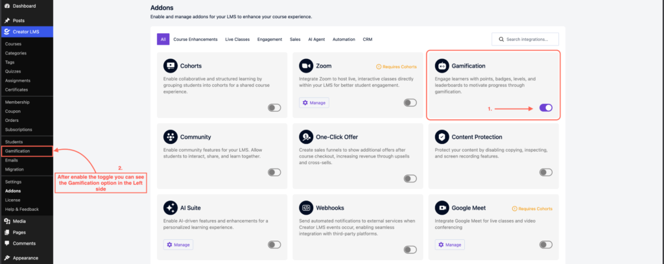Open the Live Classes tab
664x264 pixels.
tap(237, 40)
